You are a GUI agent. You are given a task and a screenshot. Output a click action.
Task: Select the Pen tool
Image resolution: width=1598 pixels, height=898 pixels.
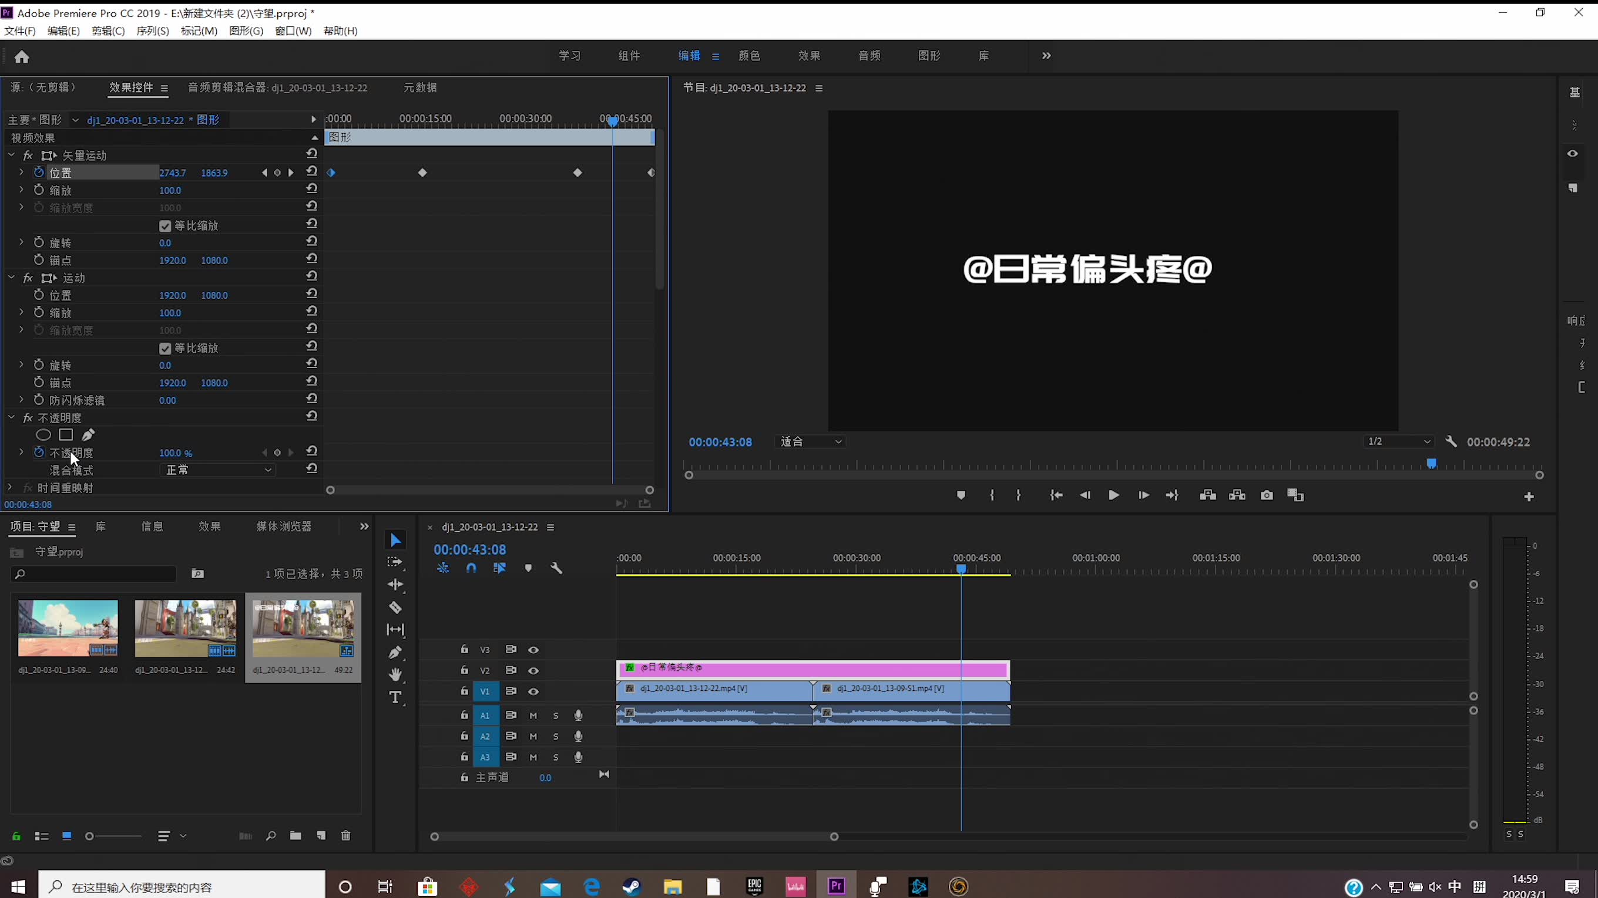click(395, 652)
